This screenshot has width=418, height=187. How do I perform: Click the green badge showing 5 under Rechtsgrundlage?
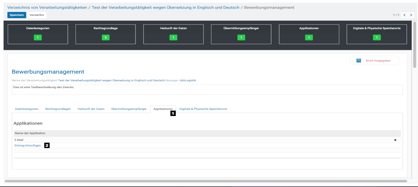[106, 38]
